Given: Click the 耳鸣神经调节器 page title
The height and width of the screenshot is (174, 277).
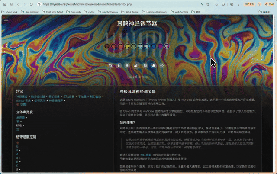Looking at the screenshot, I should pyautogui.click(x=137, y=23).
